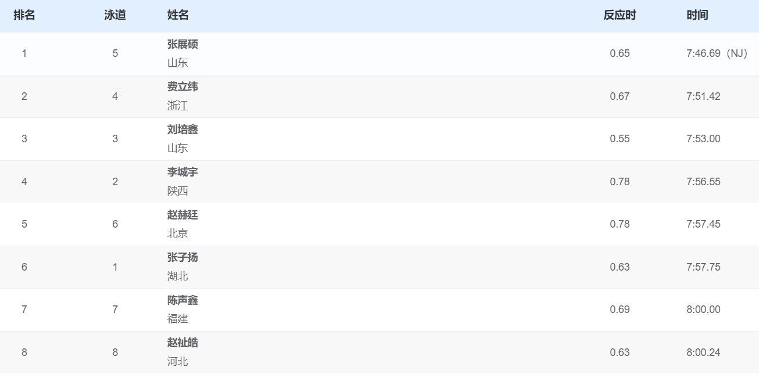
Task: Click the 反应时 column header
Action: pyautogui.click(x=620, y=15)
